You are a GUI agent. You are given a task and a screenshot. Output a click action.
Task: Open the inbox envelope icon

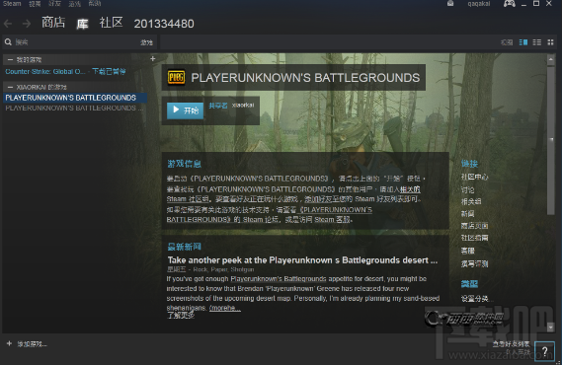(x=450, y=4)
